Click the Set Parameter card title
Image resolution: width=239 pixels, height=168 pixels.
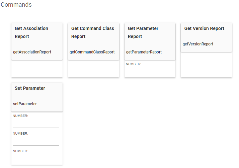[30, 88]
